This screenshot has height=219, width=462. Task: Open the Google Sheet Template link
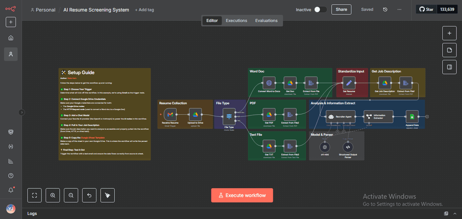[93, 138]
